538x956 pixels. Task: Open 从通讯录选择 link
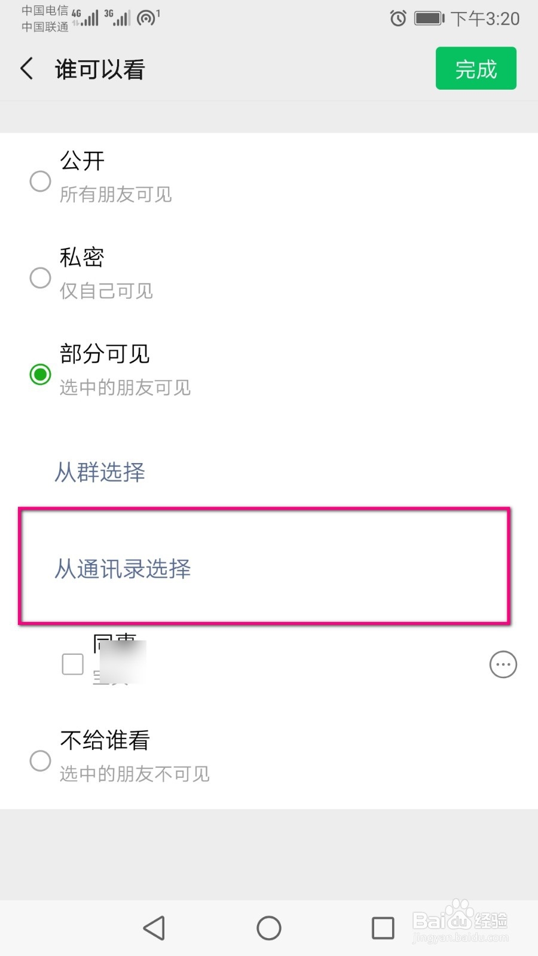point(123,568)
